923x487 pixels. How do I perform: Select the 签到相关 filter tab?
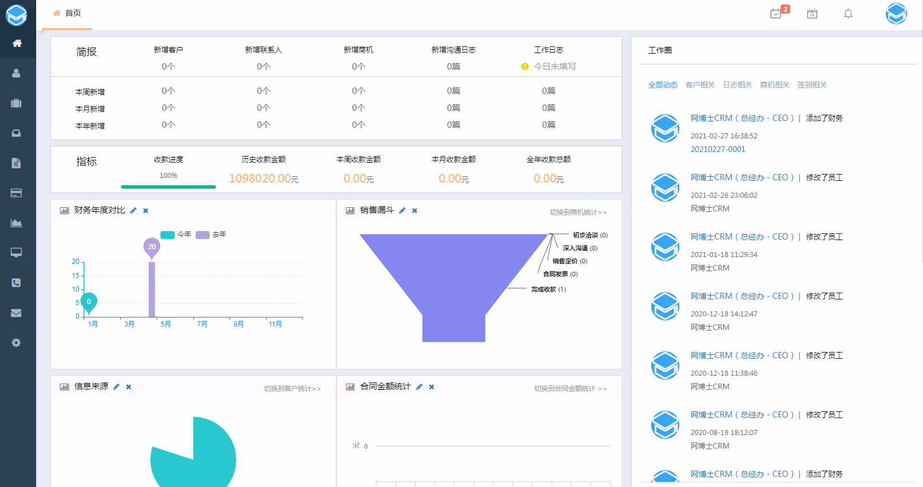coord(812,85)
